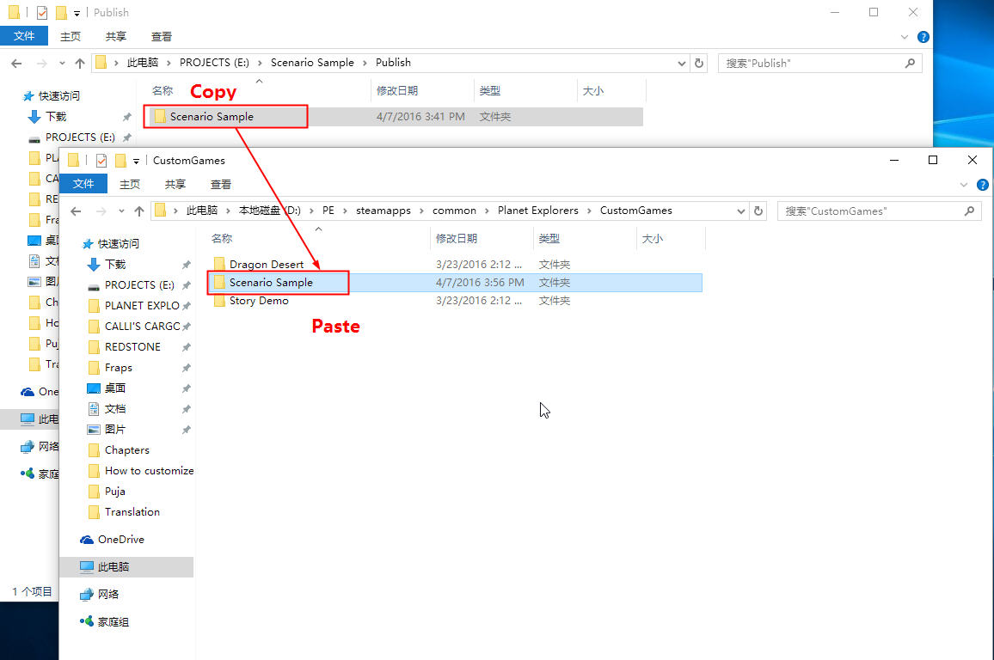The height and width of the screenshot is (660, 994).
Task: Sort by 修改日期 column in CustomGames
Action: pos(457,239)
